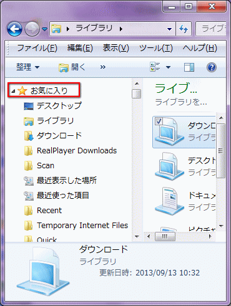
Task: Open the ヘルプ(H) menu
Action: (200, 48)
